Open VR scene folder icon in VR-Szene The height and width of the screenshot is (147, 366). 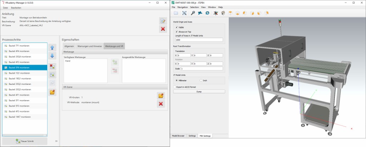coord(161,95)
